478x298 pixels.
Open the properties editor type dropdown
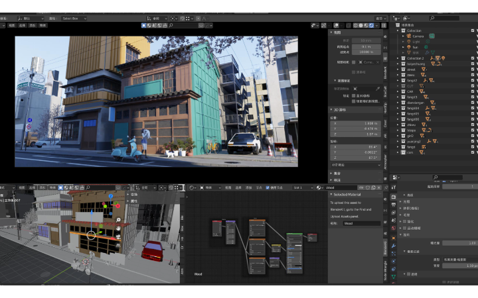(x=396, y=177)
